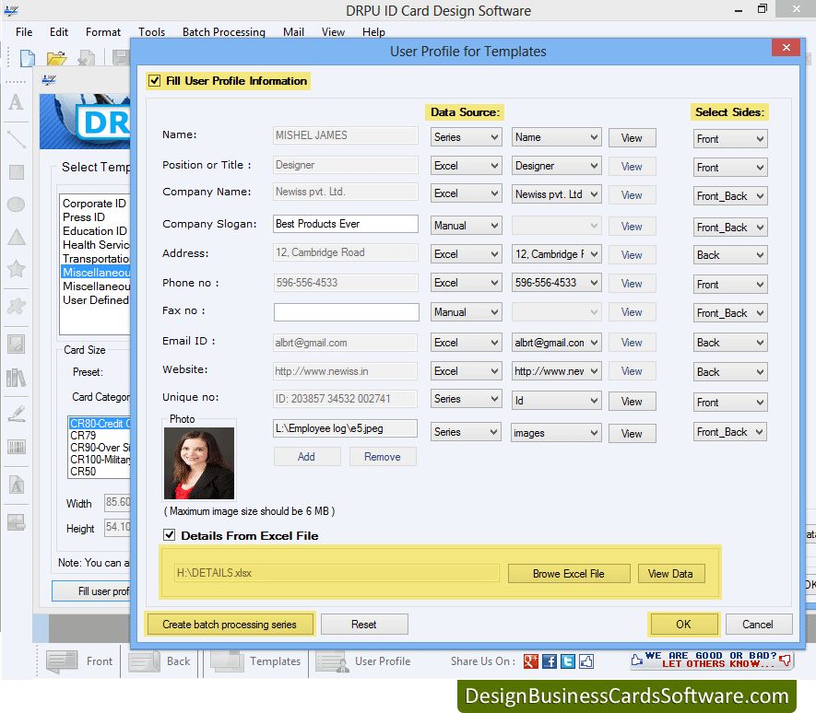Uncheck Fill User Profile Information
Viewport: 816px width, 713px height.
tap(154, 81)
